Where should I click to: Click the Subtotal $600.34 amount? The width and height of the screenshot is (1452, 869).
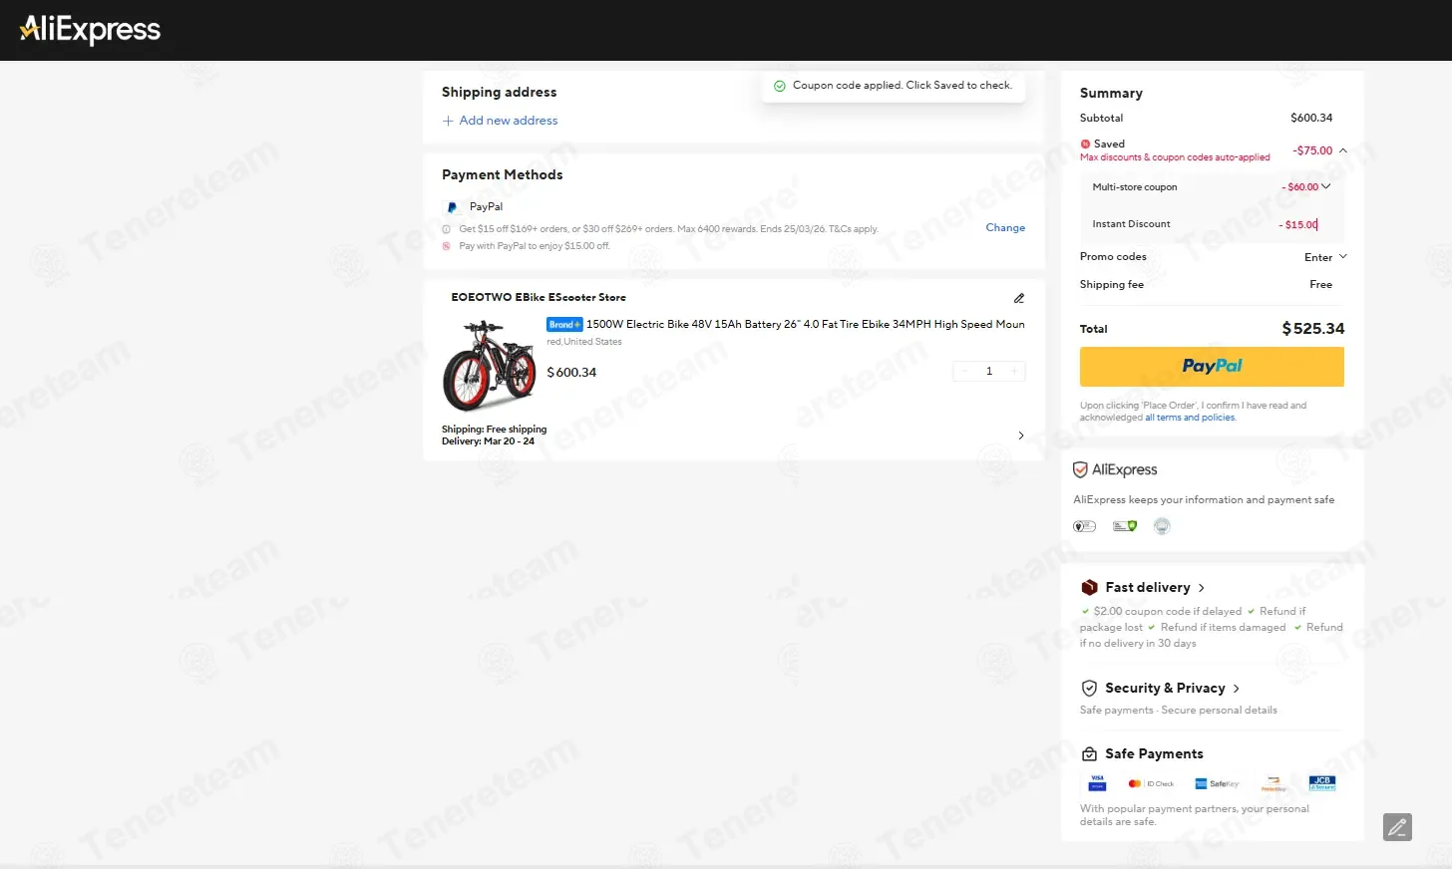point(1311,119)
